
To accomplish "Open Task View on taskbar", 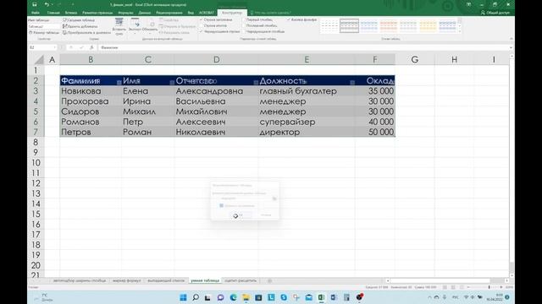I will point(207,297).
